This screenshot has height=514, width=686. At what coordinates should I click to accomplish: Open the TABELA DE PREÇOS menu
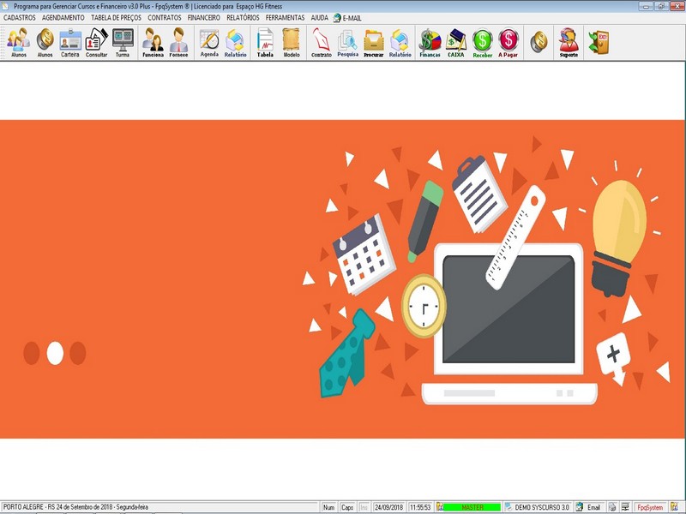(116, 18)
